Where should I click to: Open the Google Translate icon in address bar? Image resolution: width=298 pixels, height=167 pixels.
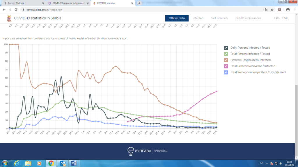coord(266,10)
